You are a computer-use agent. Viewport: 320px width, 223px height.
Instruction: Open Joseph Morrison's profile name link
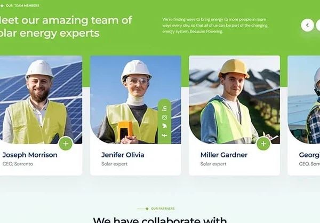coord(30,155)
